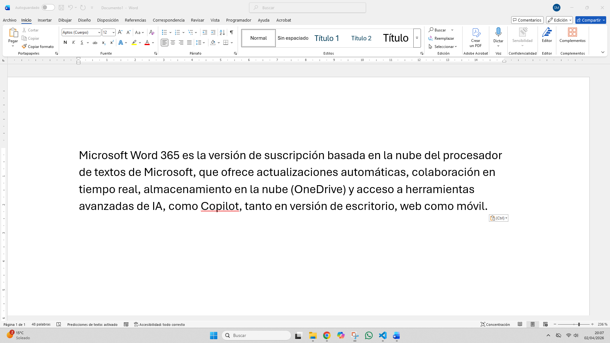610x343 pixels.
Task: Open Reemplazar to replace text
Action: (x=444, y=38)
